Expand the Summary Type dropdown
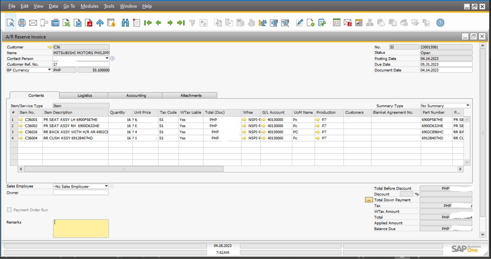The image size is (491, 259). [x=468, y=105]
